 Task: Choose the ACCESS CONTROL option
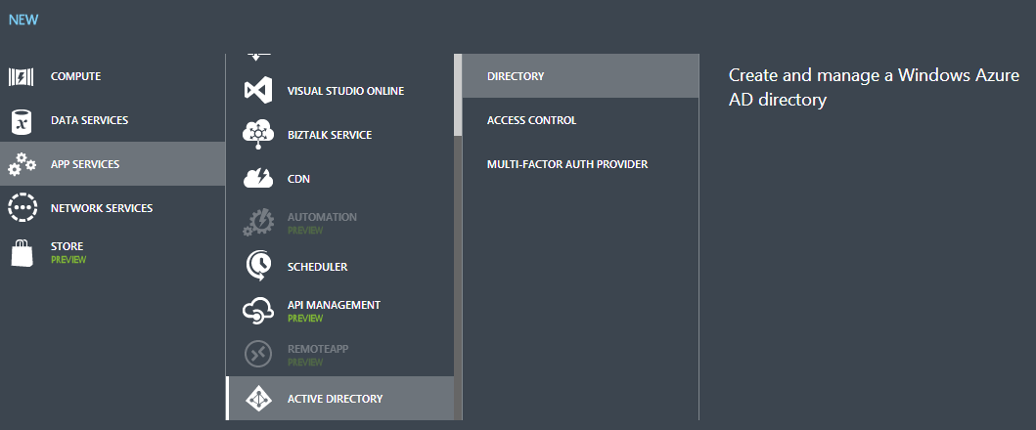click(x=581, y=120)
